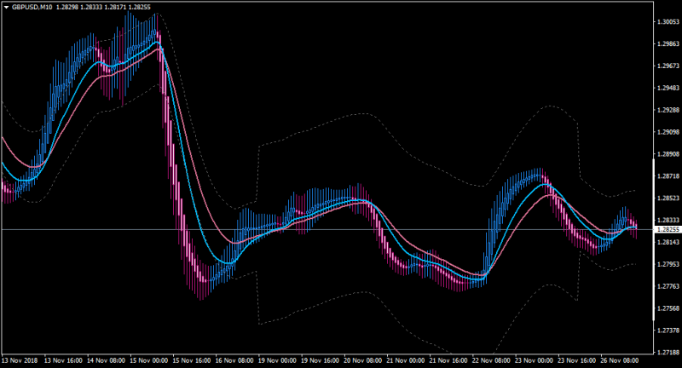Click the 1.27568 price scale label
682x368 pixels.
(x=668, y=308)
